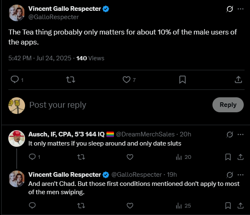Open more options menu on main post

(240, 9)
